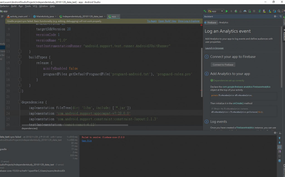Close the MainActivity.java tab
Screen dimensions: 285x177
(56, 16)
